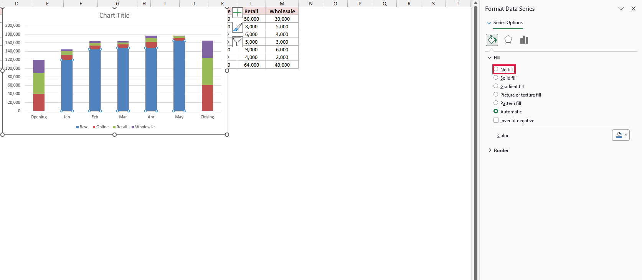Select cell with value 9,000
This screenshot has width=642, height=280.
click(251, 49)
